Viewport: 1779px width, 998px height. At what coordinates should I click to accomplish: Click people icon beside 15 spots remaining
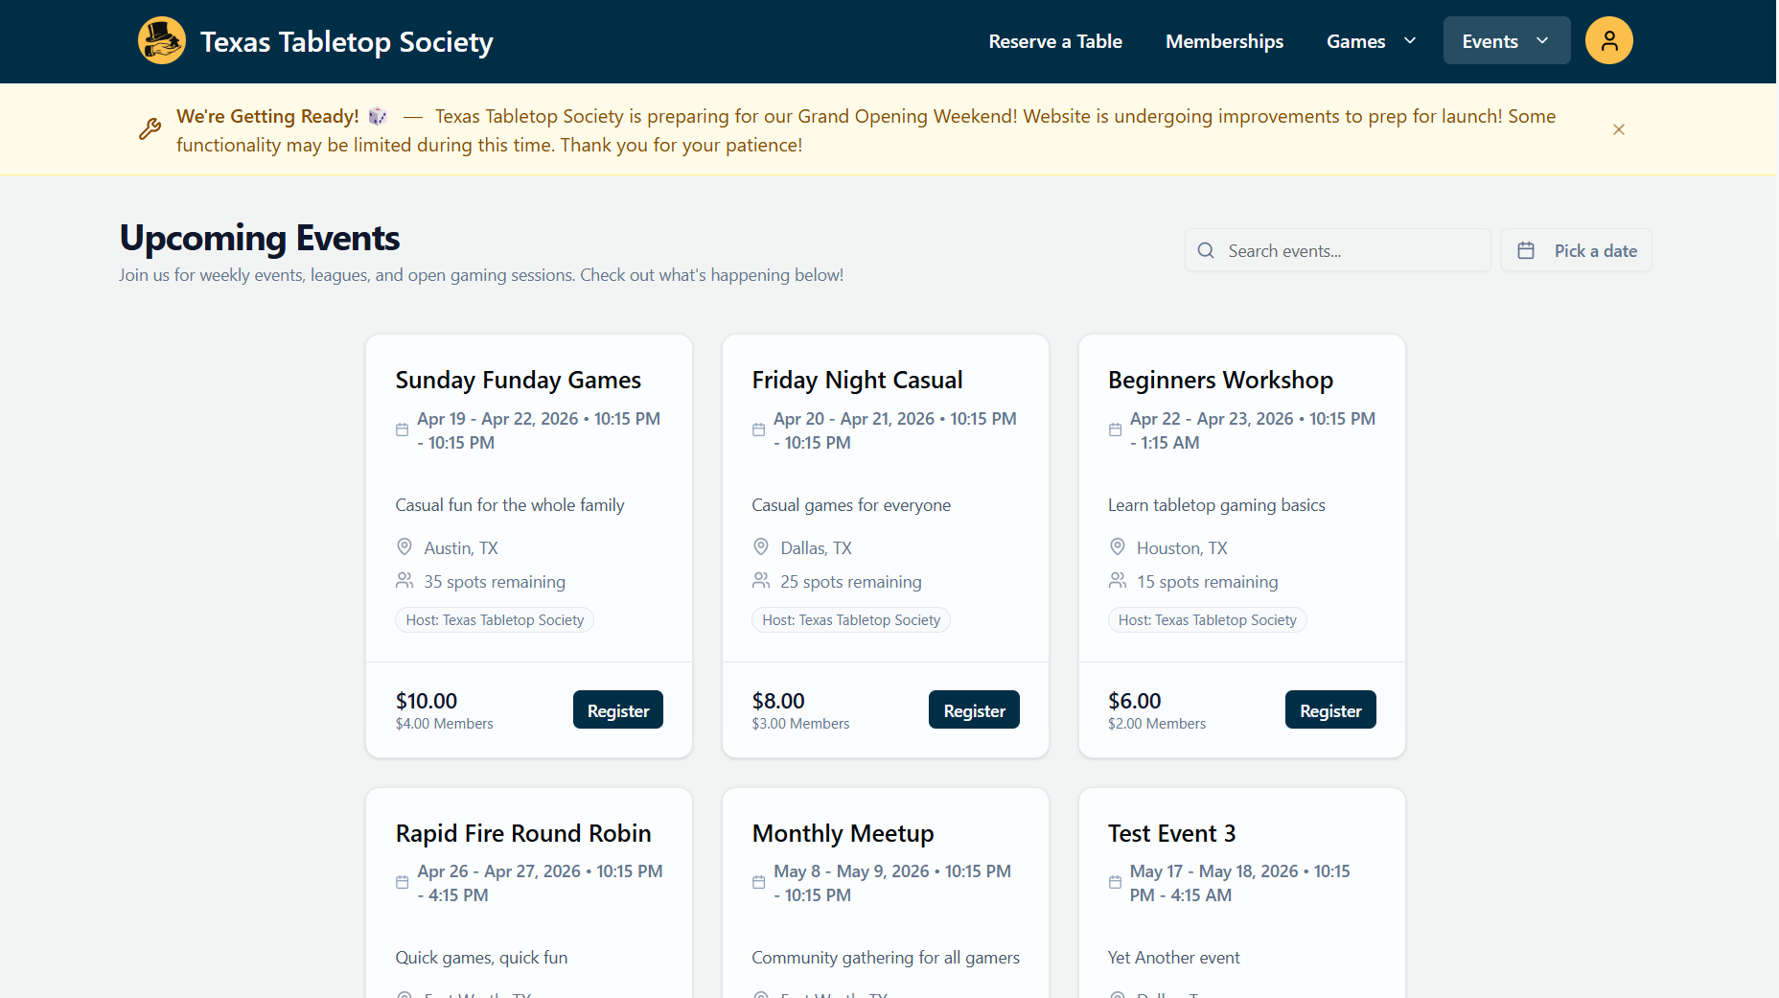point(1118,581)
